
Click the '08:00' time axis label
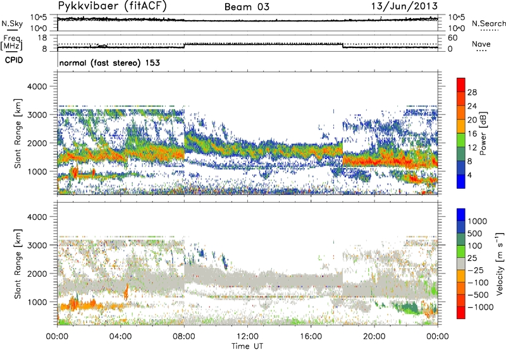(184, 337)
